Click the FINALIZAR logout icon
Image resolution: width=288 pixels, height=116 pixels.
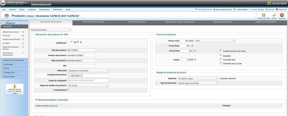[277, 9]
